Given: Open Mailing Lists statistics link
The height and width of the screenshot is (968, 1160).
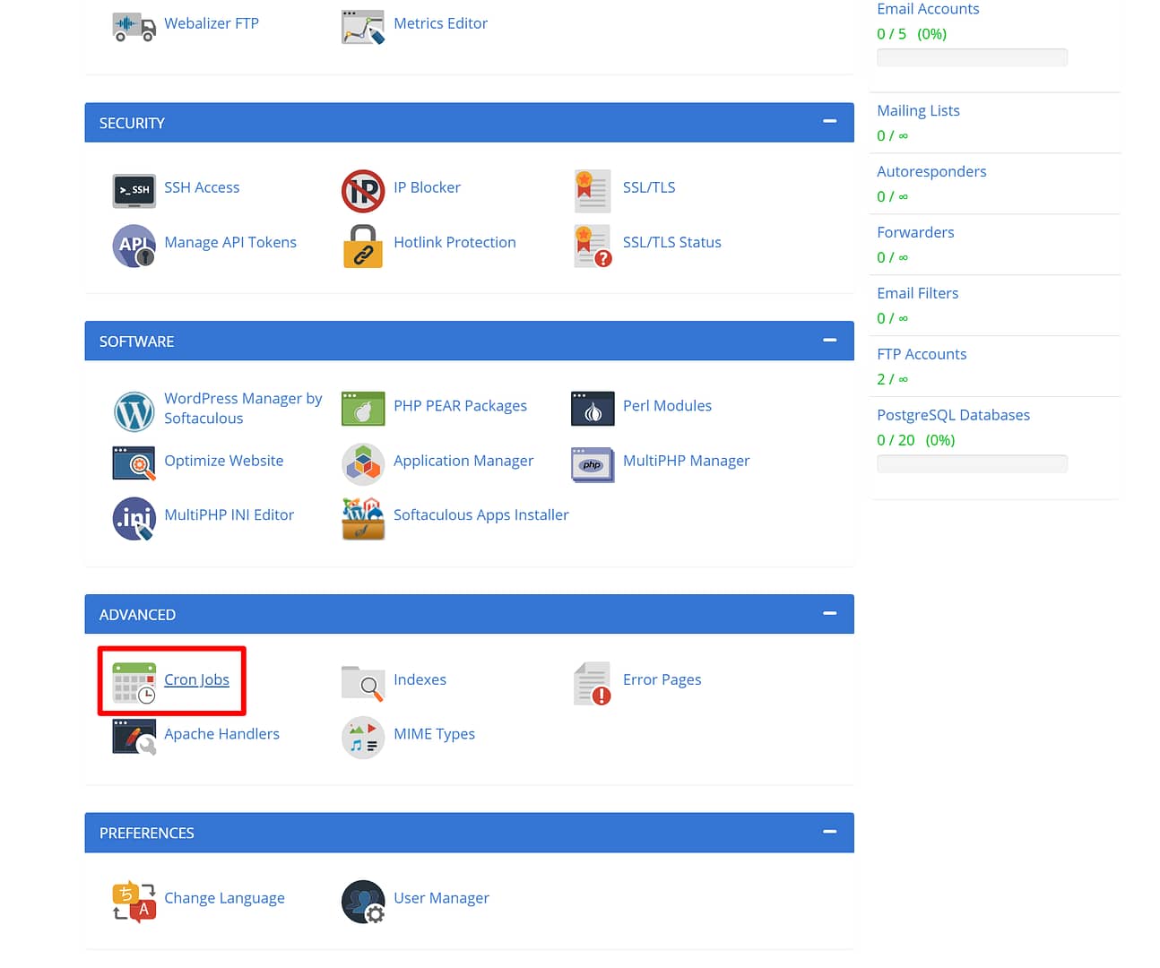Looking at the screenshot, I should 918,110.
